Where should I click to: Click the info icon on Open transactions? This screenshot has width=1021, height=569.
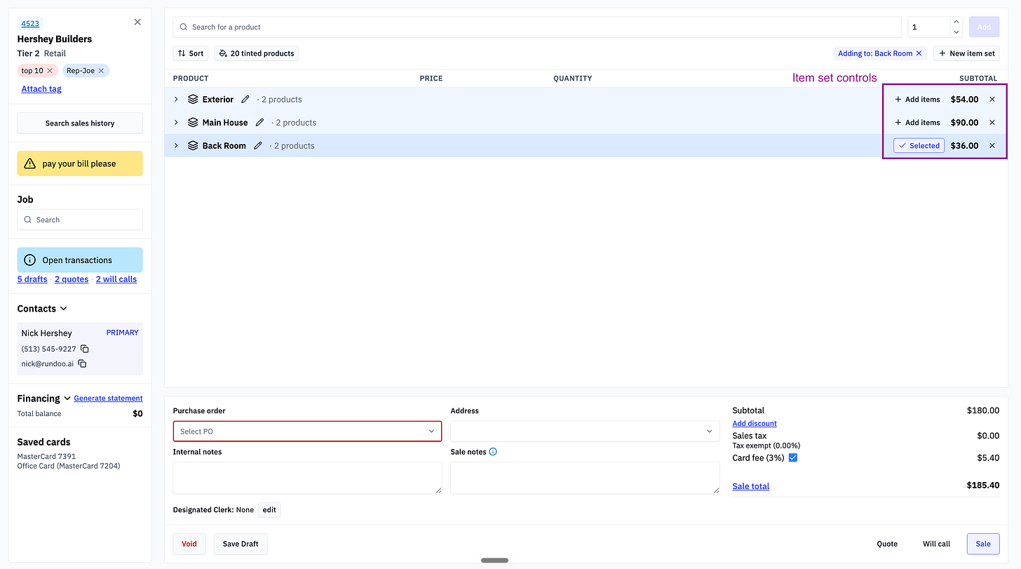pos(29,260)
